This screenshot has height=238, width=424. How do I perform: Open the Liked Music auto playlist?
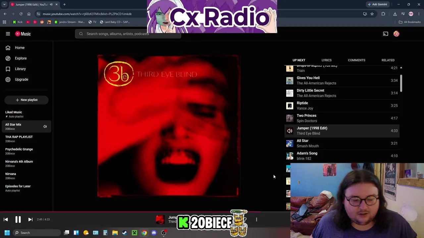(x=26, y=114)
